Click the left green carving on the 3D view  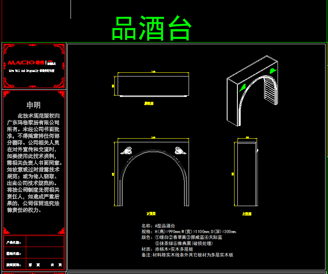(243, 87)
